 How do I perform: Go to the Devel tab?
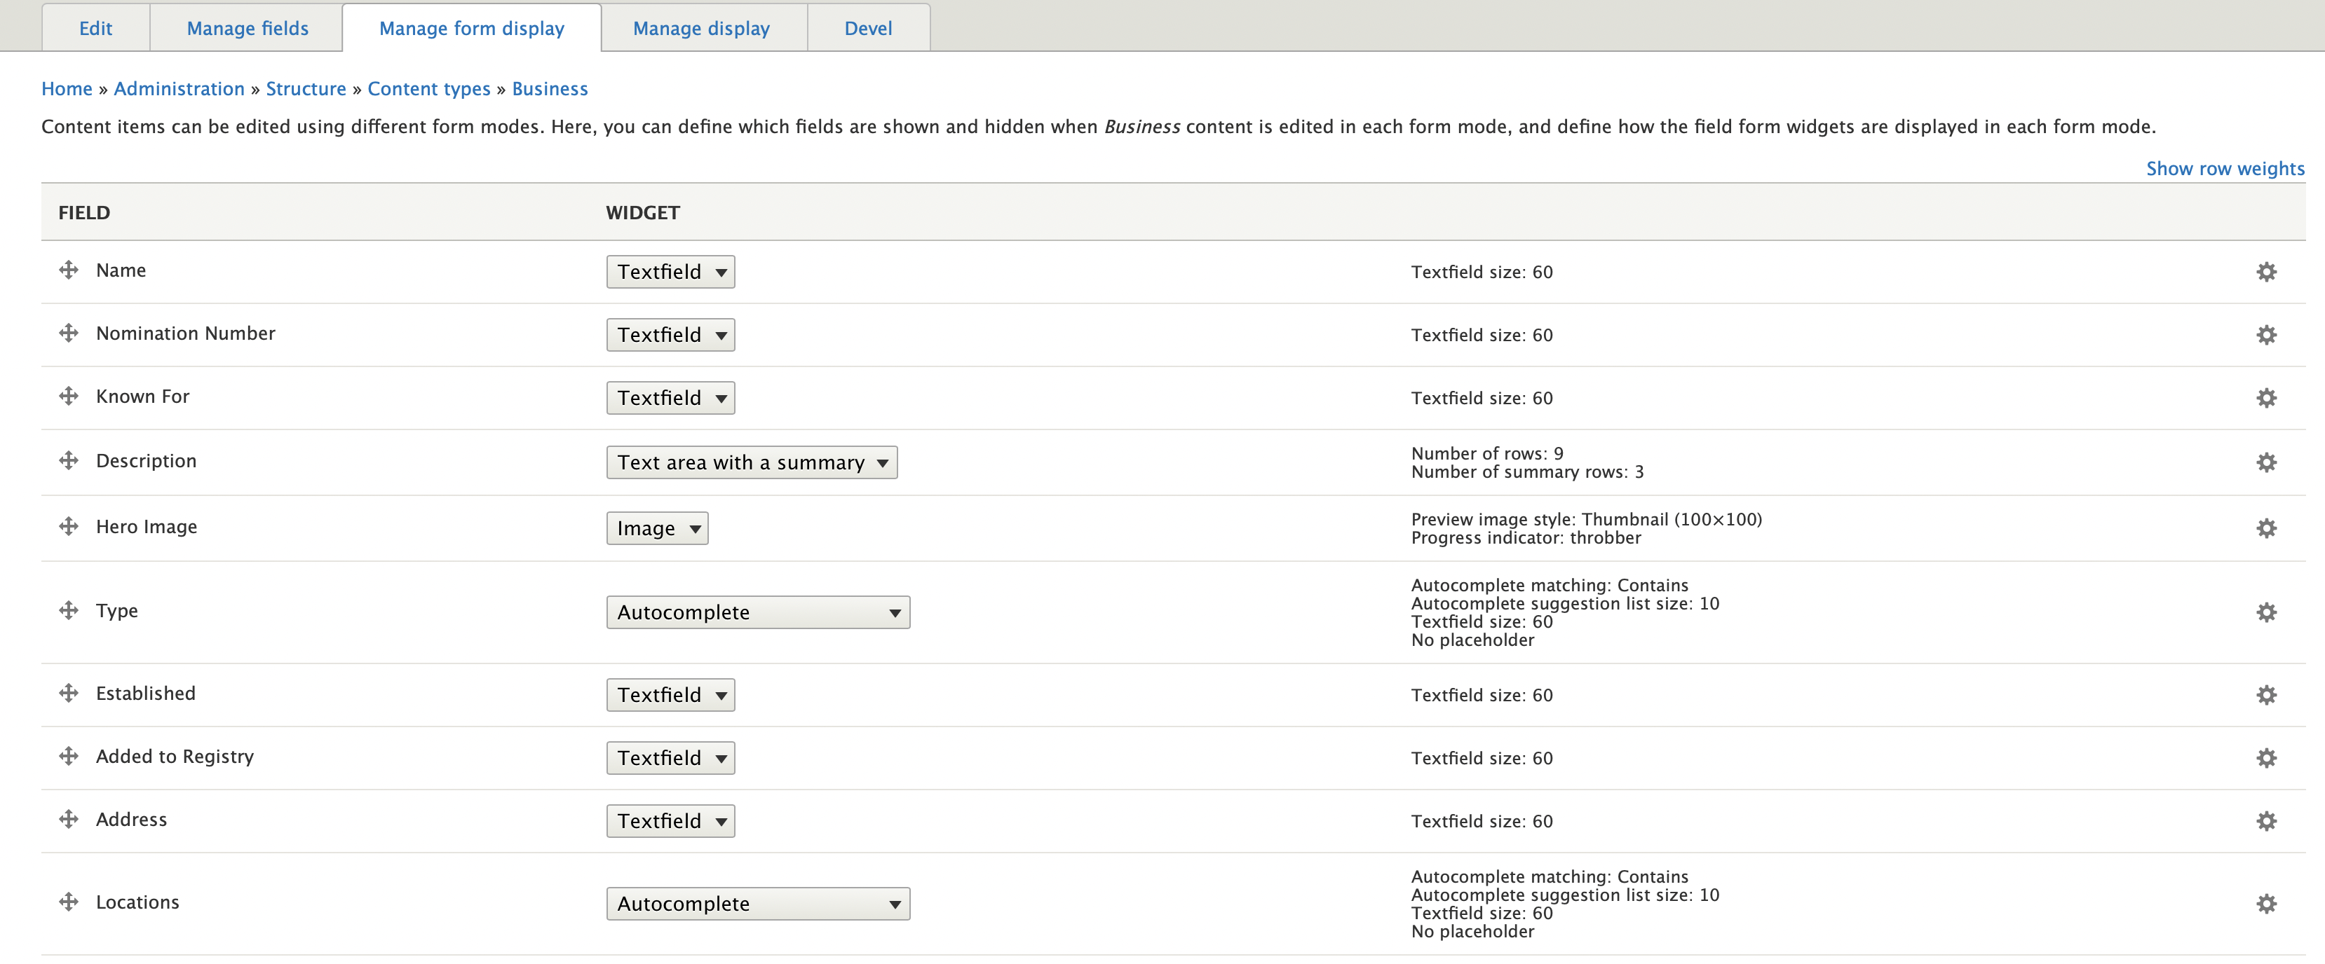point(867,28)
